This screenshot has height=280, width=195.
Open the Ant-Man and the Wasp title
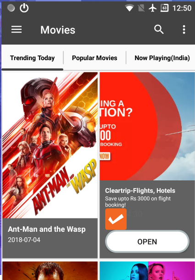[x=47, y=230]
